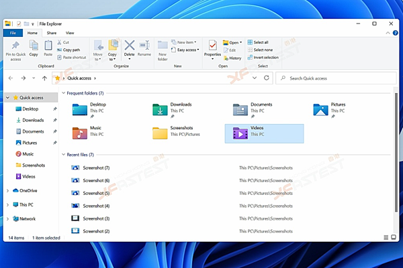The width and height of the screenshot is (403, 268).
Task: Select Pictures in navigation pane
Action: pos(30,143)
